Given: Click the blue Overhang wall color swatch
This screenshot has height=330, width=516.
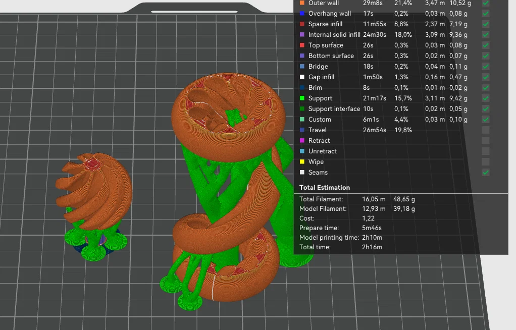Looking at the screenshot, I should point(302,14).
